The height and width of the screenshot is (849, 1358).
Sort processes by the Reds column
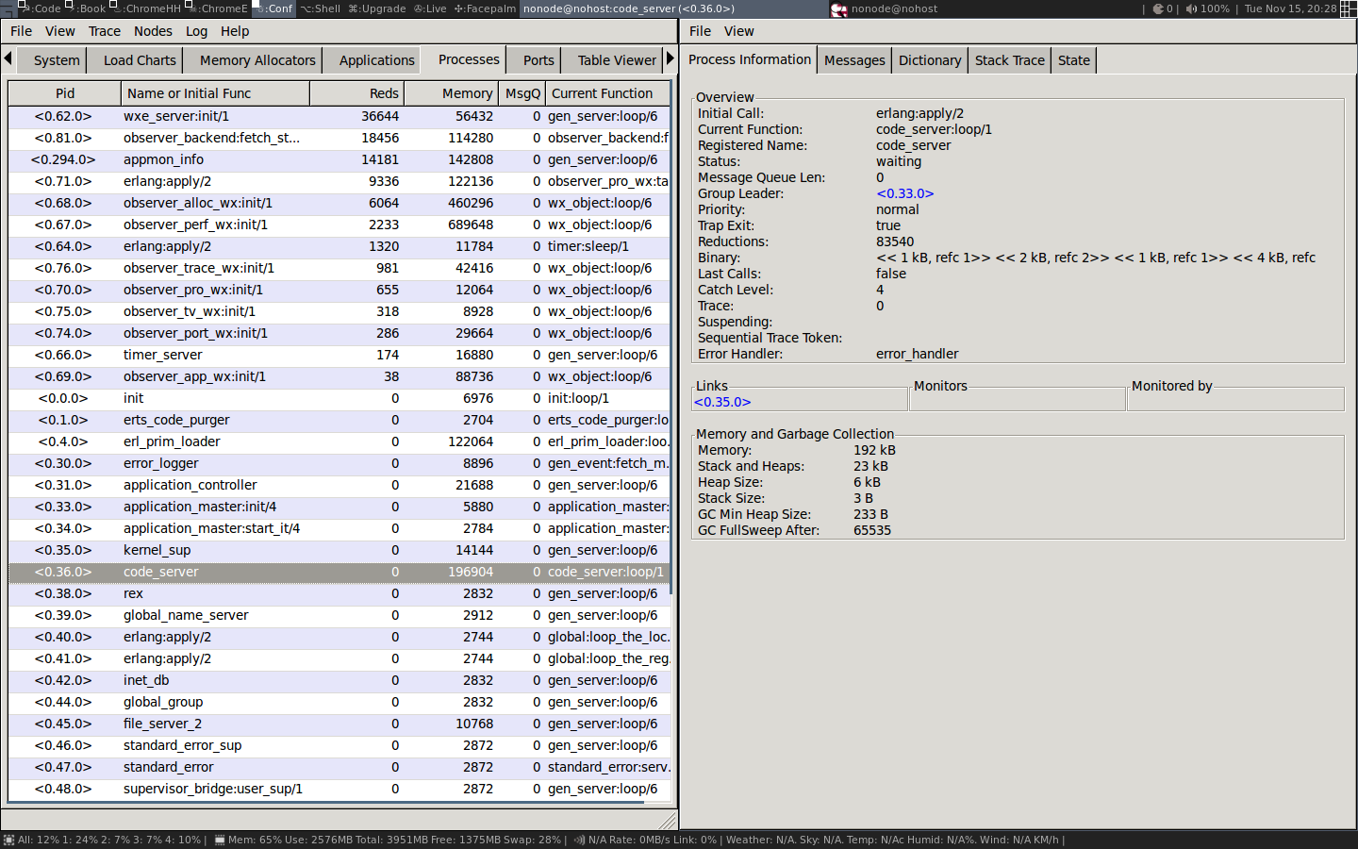pos(356,93)
